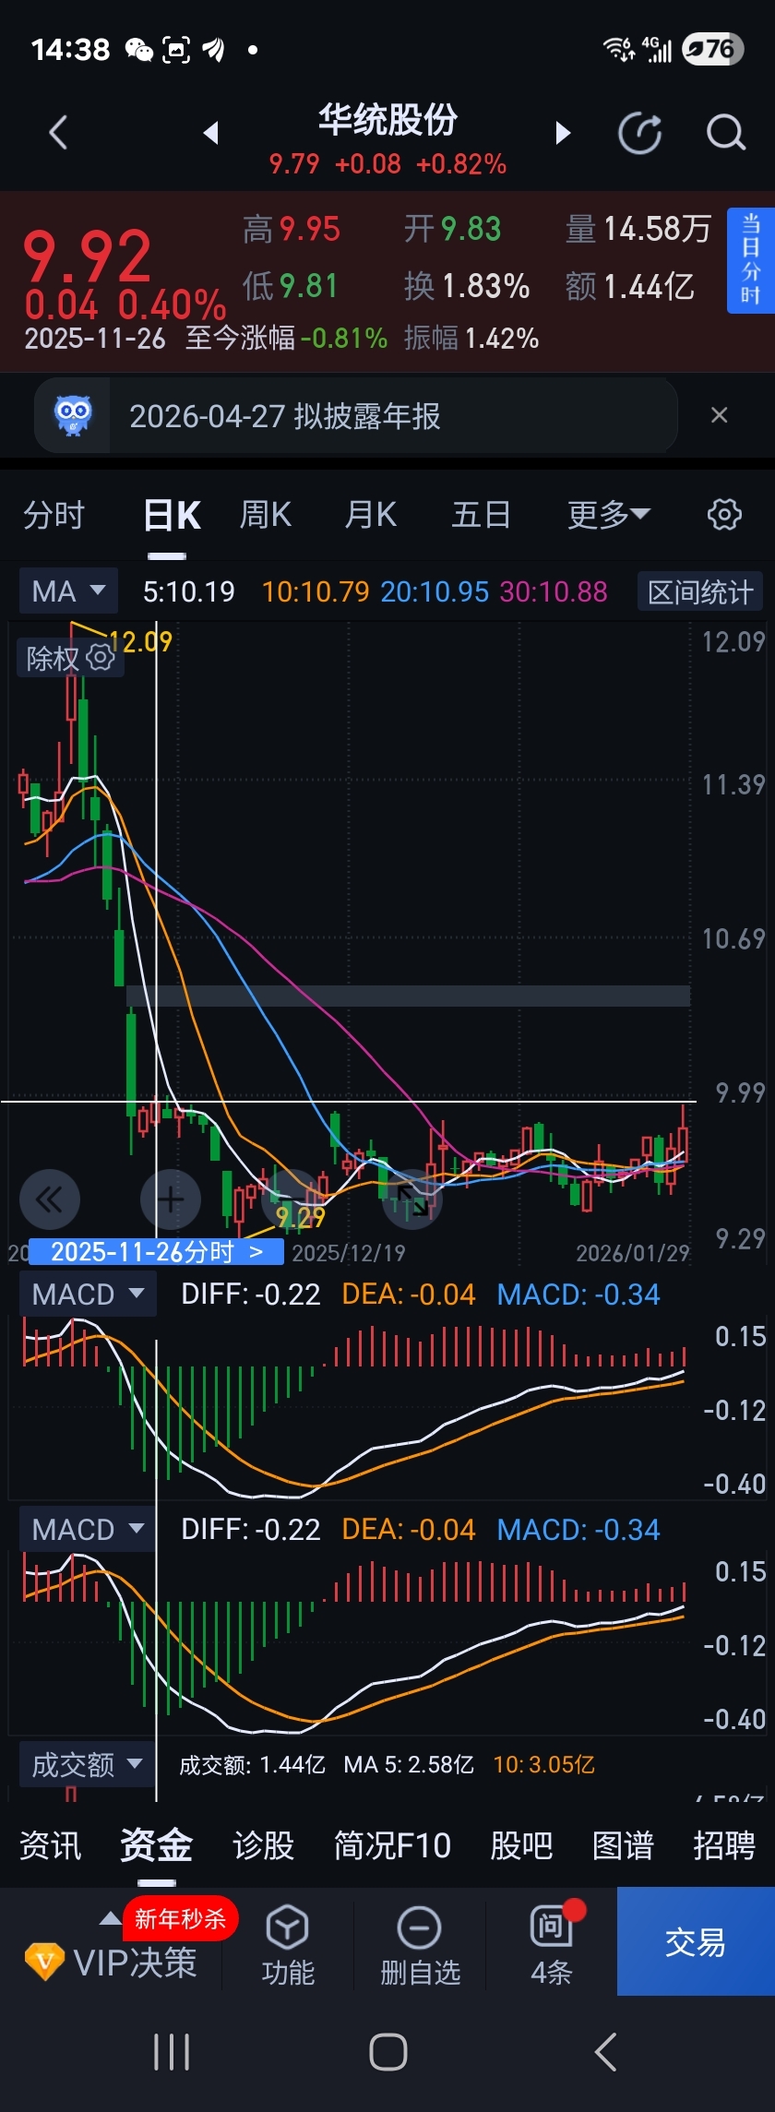Tap the Android home button
The image size is (775, 2112).
387,2052
